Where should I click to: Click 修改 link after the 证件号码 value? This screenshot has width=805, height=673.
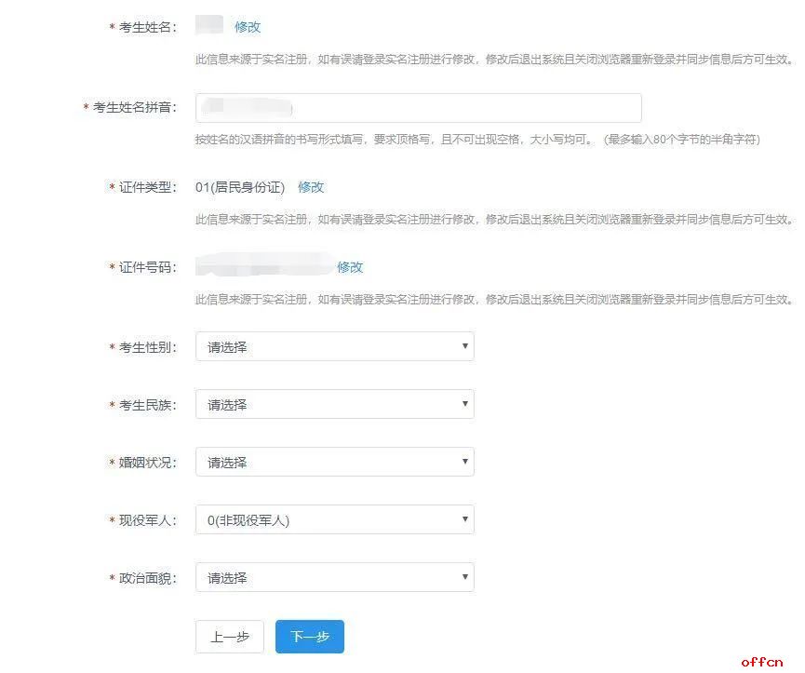pos(350,267)
